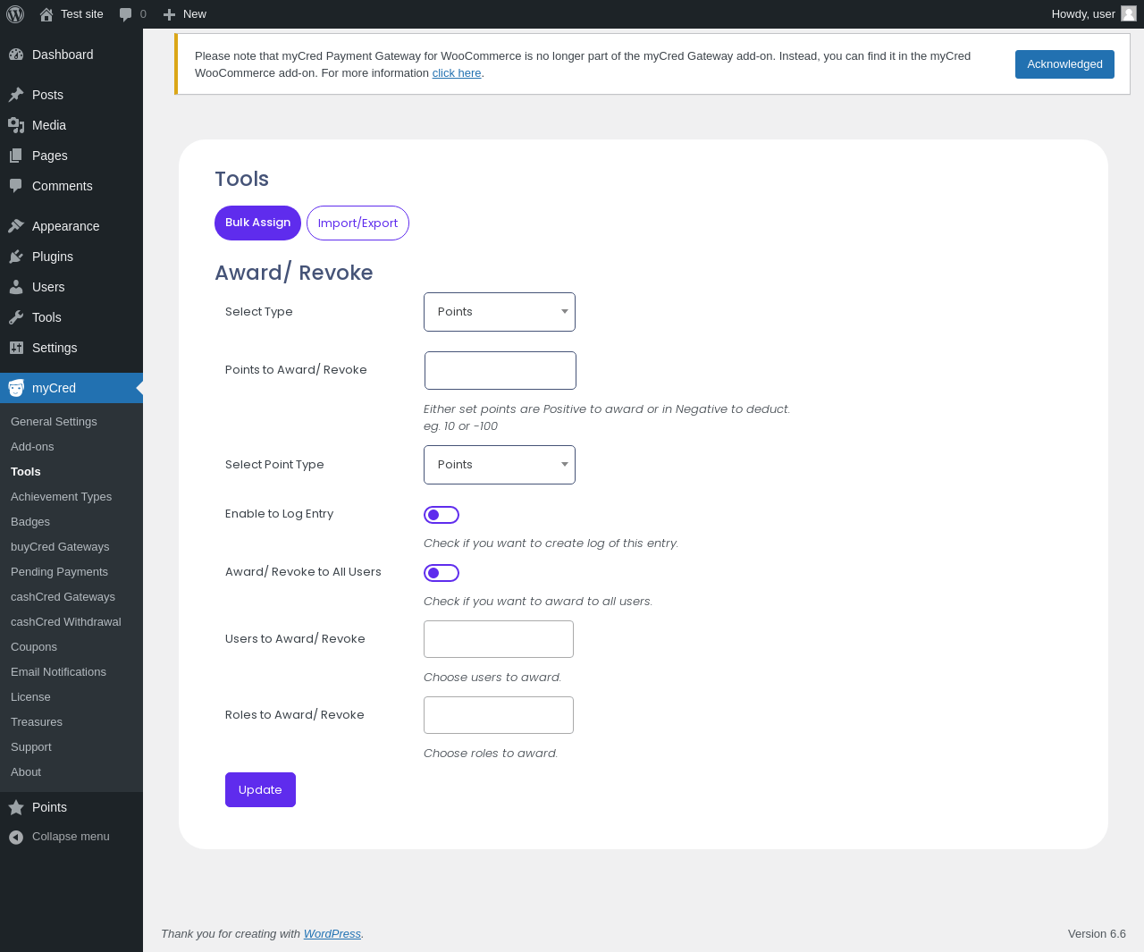Open About submenu item
The width and height of the screenshot is (1144, 952).
click(x=26, y=772)
